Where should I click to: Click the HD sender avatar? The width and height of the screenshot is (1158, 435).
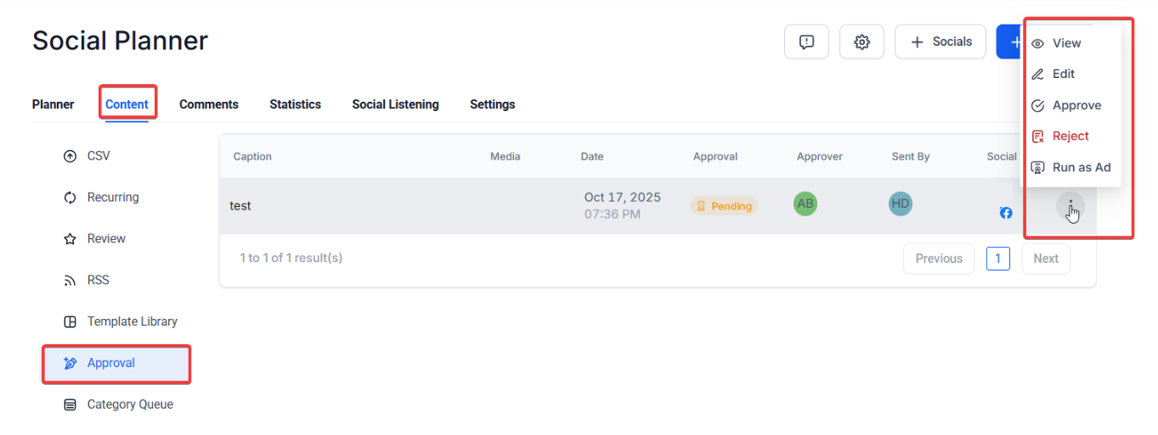(900, 204)
